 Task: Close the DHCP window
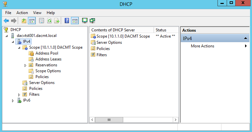pos(243,3)
